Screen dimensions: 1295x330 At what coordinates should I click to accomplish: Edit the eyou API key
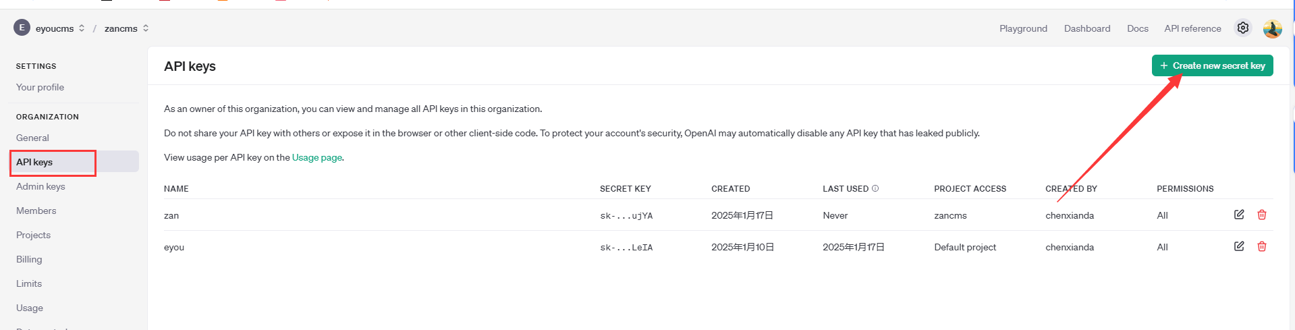click(1239, 246)
